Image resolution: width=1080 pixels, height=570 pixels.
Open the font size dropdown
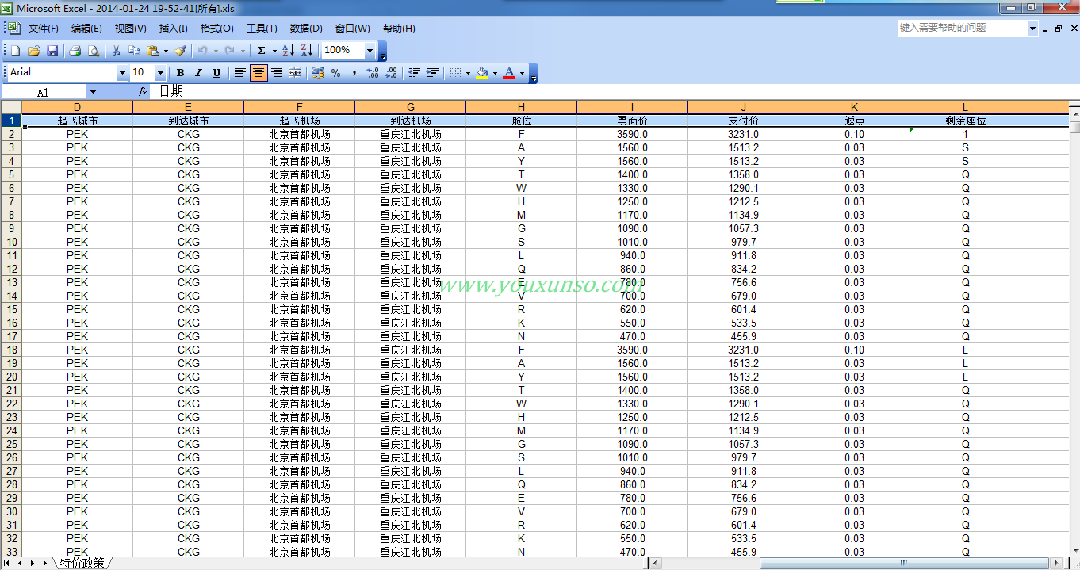160,73
